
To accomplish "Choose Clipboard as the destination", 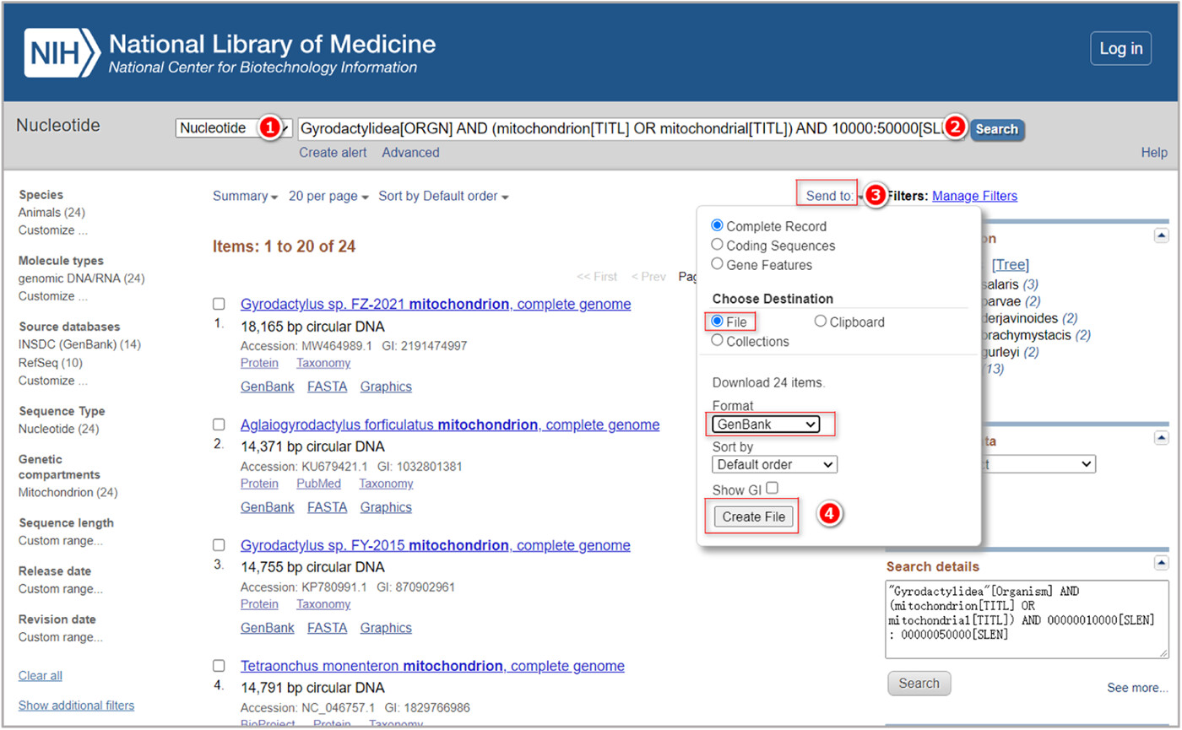I will [820, 322].
